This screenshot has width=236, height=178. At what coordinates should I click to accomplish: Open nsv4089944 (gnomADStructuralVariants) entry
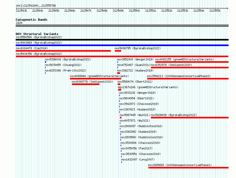[99, 76]
